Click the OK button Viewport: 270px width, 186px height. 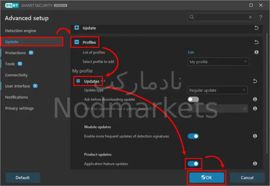point(207,178)
